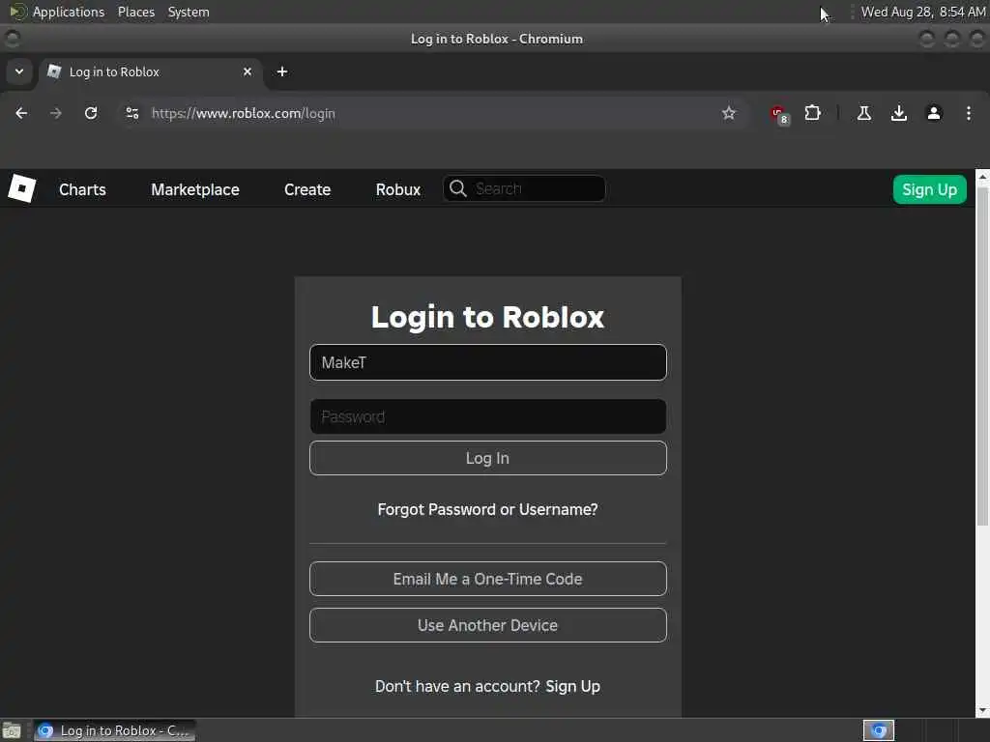
Task: Click the green Sign Up button
Action: pyautogui.click(x=929, y=189)
